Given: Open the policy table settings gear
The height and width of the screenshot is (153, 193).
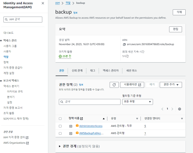Looking at the screenshot, I should tap(180, 109).
